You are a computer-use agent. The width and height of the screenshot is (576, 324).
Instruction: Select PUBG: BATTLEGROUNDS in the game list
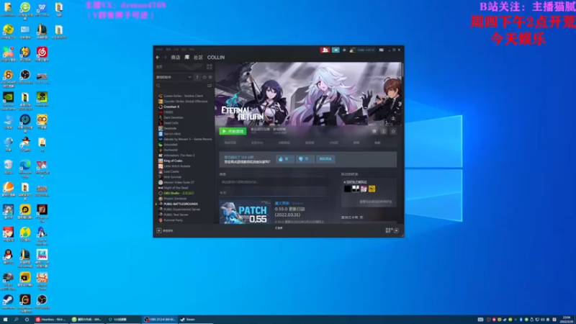click(181, 204)
